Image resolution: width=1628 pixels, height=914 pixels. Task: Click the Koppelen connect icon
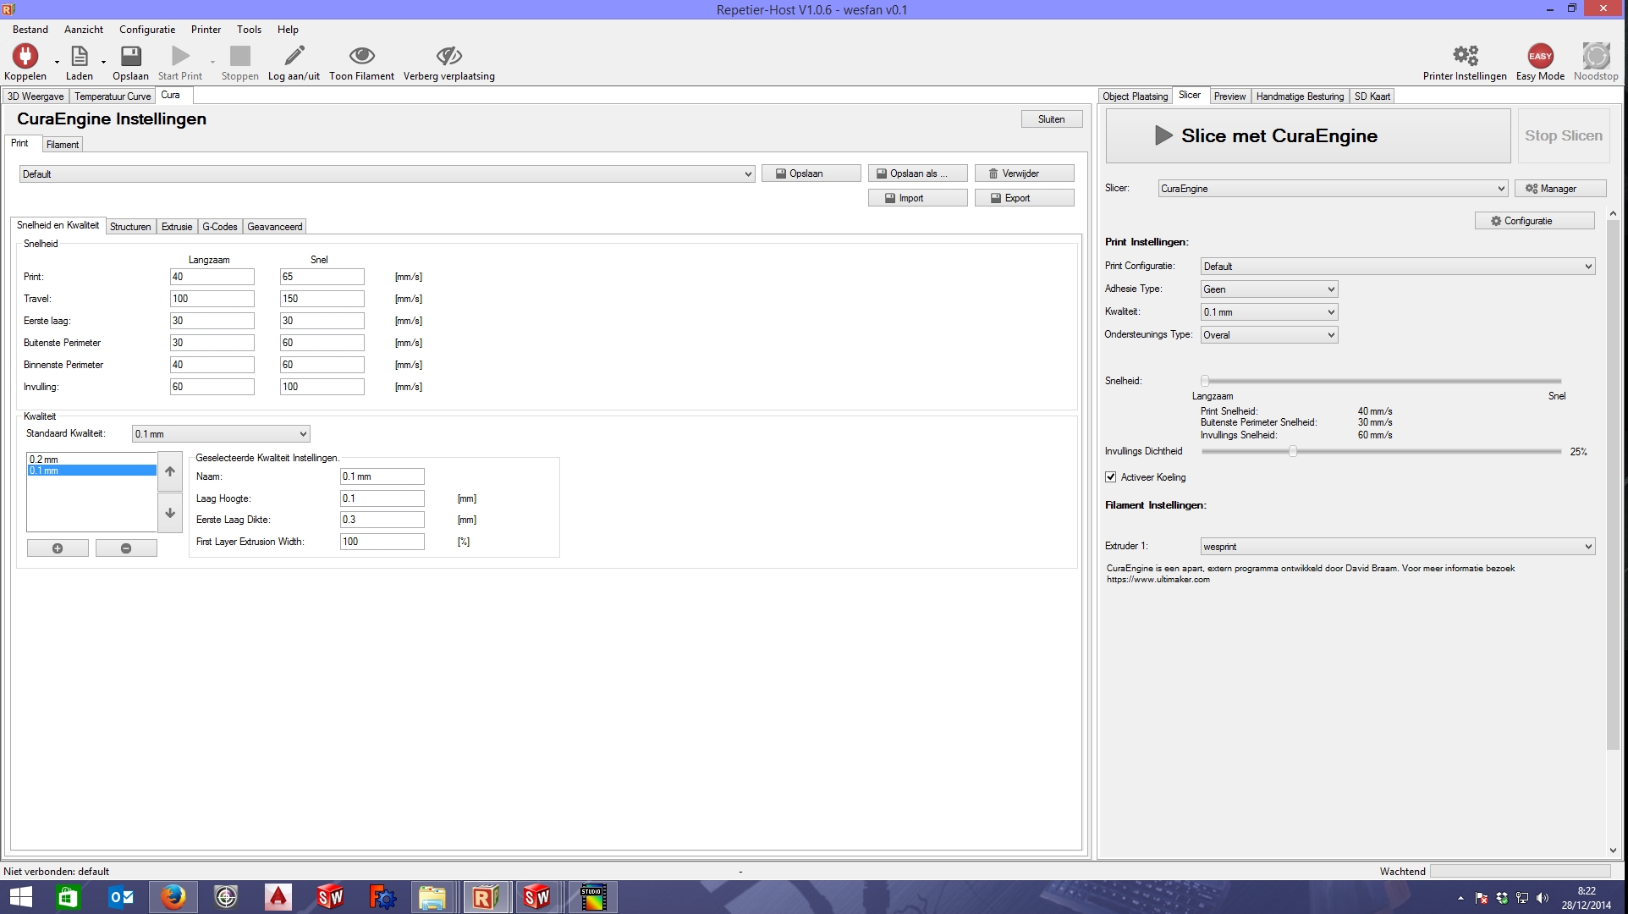25,56
